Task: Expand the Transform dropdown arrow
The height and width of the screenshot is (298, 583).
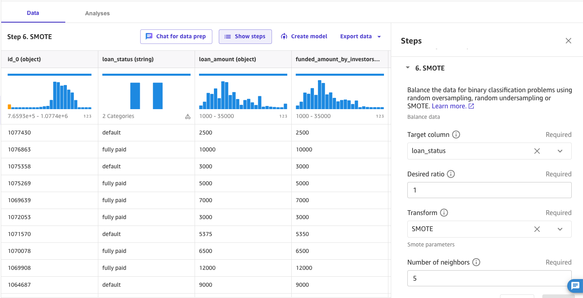Action: [x=560, y=229]
